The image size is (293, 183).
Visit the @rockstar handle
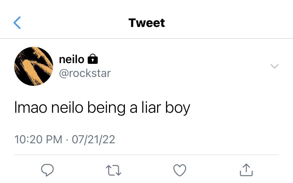(x=85, y=73)
